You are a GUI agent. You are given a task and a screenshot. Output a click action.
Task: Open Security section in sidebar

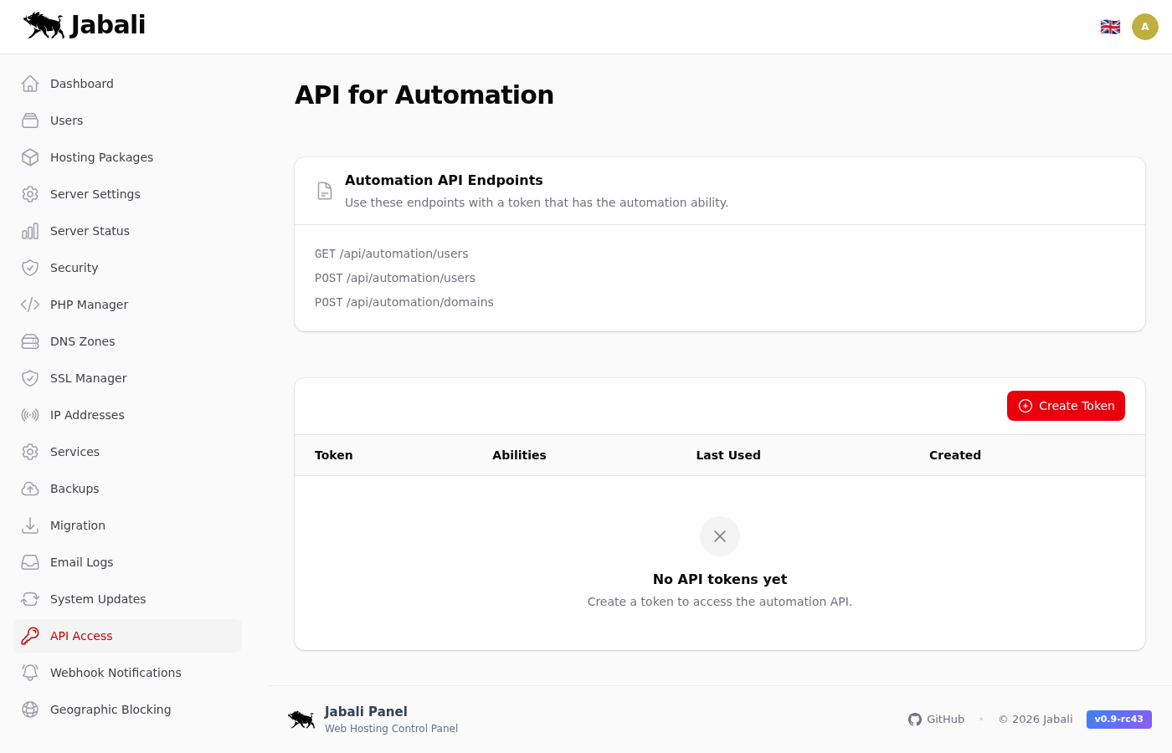(x=74, y=268)
